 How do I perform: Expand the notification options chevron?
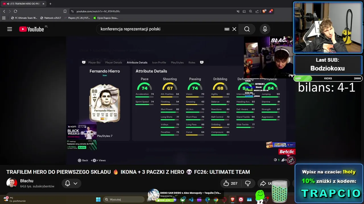75,183
